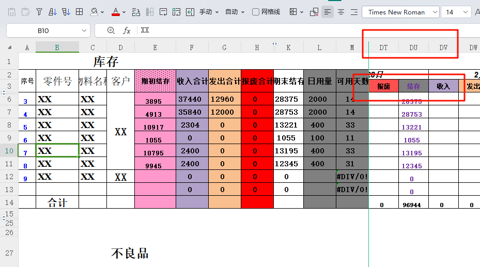
Task: Click the 结存 header under column DU
Action: coord(413,86)
